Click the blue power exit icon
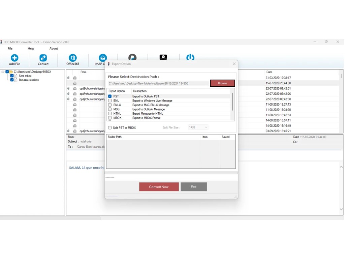Image resolution: width=345 pixels, height=259 pixels. 190,57
